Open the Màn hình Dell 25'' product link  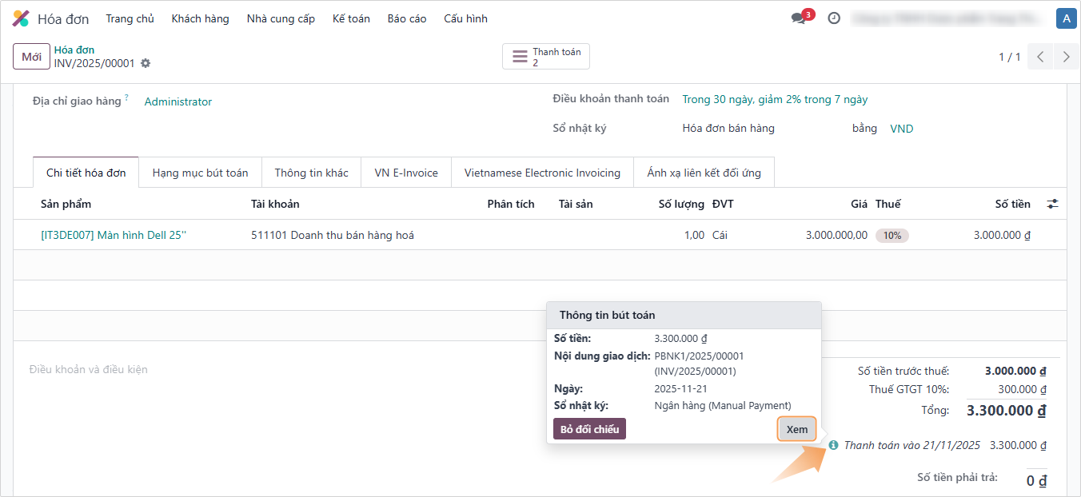[x=113, y=236]
